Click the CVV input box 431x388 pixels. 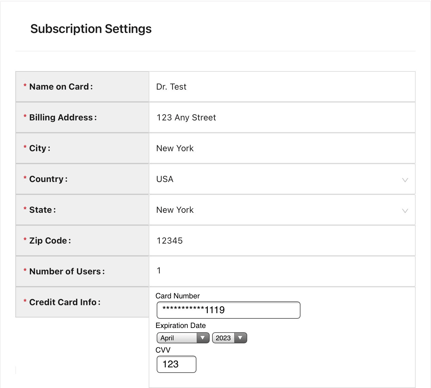(176, 364)
